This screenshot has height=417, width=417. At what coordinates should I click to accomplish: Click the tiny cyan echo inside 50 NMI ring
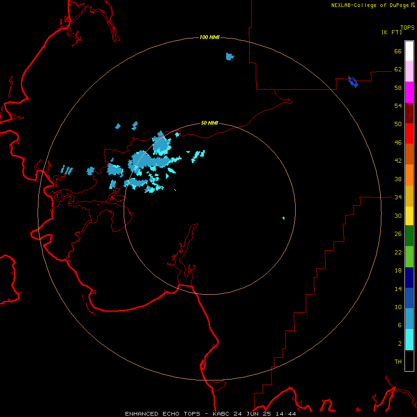click(x=284, y=218)
